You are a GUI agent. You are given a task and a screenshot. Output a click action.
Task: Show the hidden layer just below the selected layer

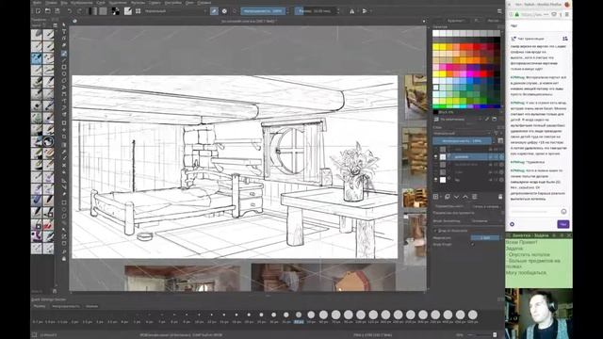435,164
